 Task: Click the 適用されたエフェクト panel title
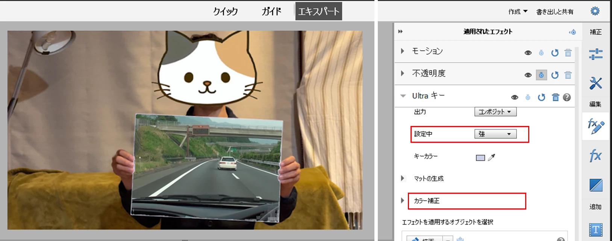[488, 31]
